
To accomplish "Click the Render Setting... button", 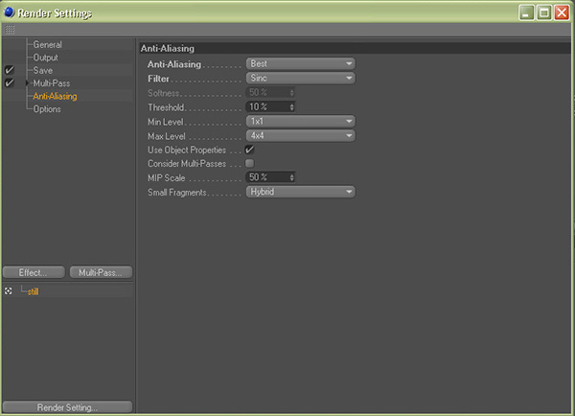I will click(67, 406).
